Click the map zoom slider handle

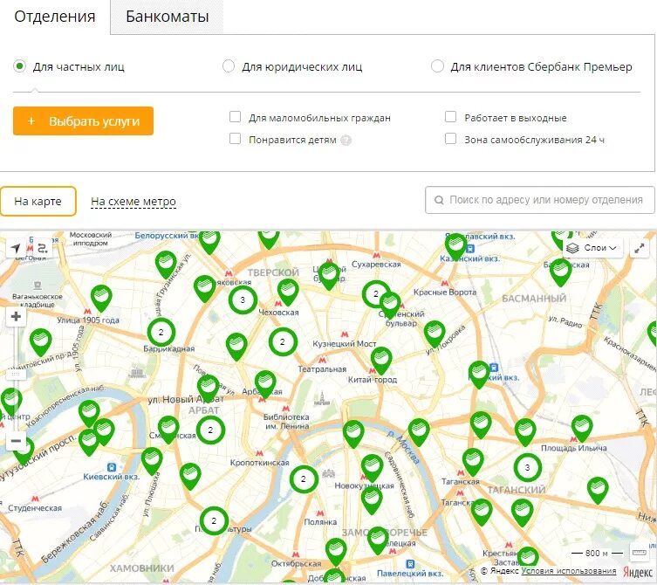point(16,374)
